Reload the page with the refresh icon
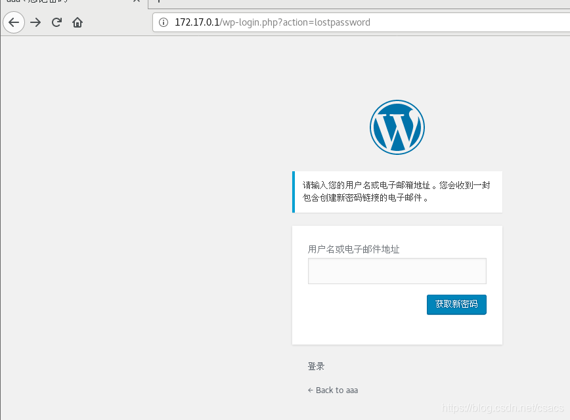The image size is (570, 420). pyautogui.click(x=56, y=22)
